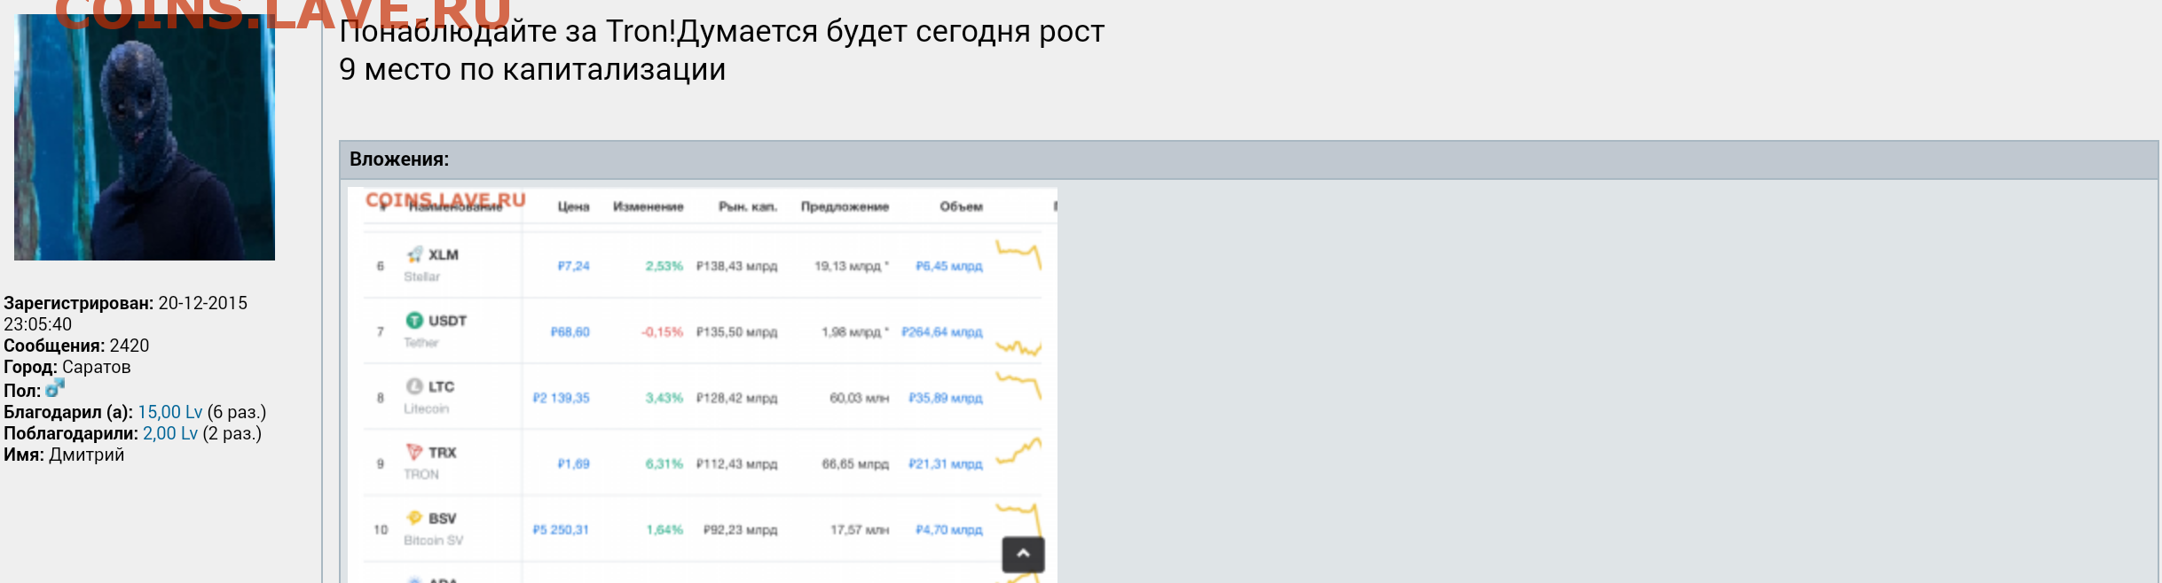Click the XLM Stellar coin icon in attachment

(414, 255)
